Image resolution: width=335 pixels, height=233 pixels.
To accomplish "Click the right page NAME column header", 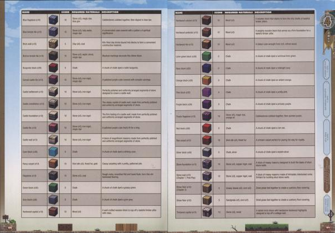I will pyautogui.click(x=179, y=13).
